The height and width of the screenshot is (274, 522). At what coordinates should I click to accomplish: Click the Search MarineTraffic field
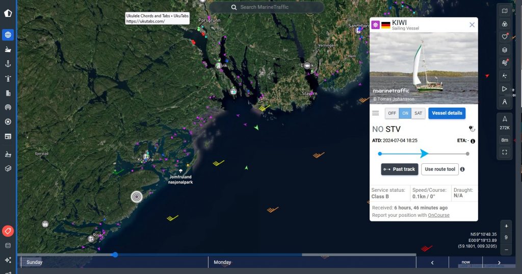coord(267,7)
